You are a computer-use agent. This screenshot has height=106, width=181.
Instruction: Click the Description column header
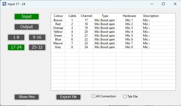pyautogui.click(x=151, y=16)
